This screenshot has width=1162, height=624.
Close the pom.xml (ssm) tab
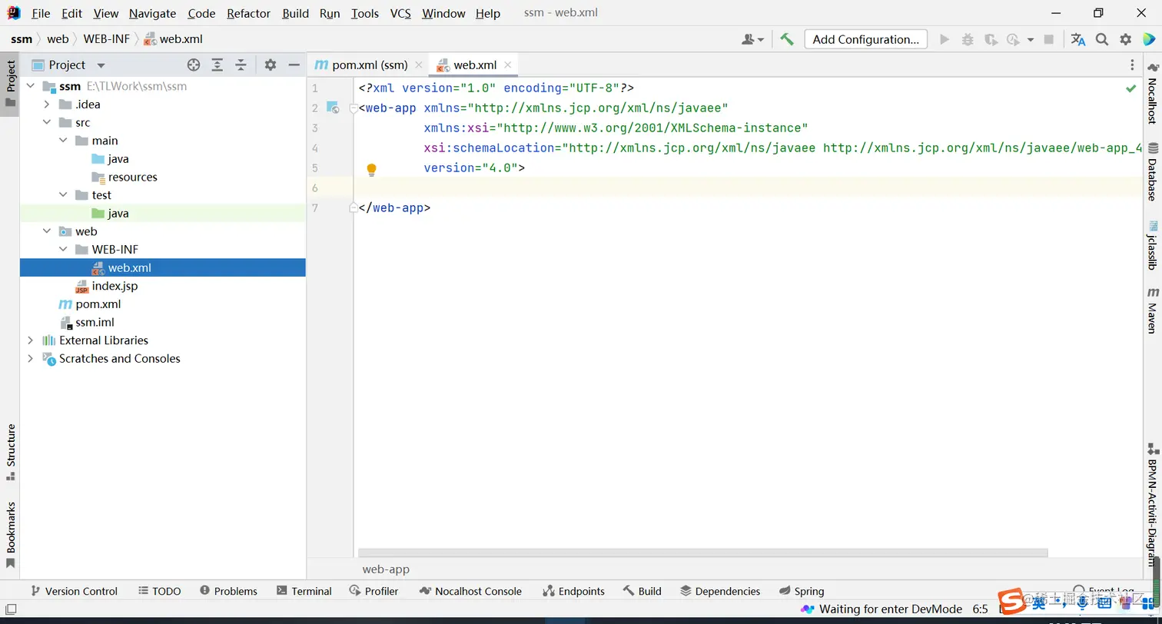(418, 65)
